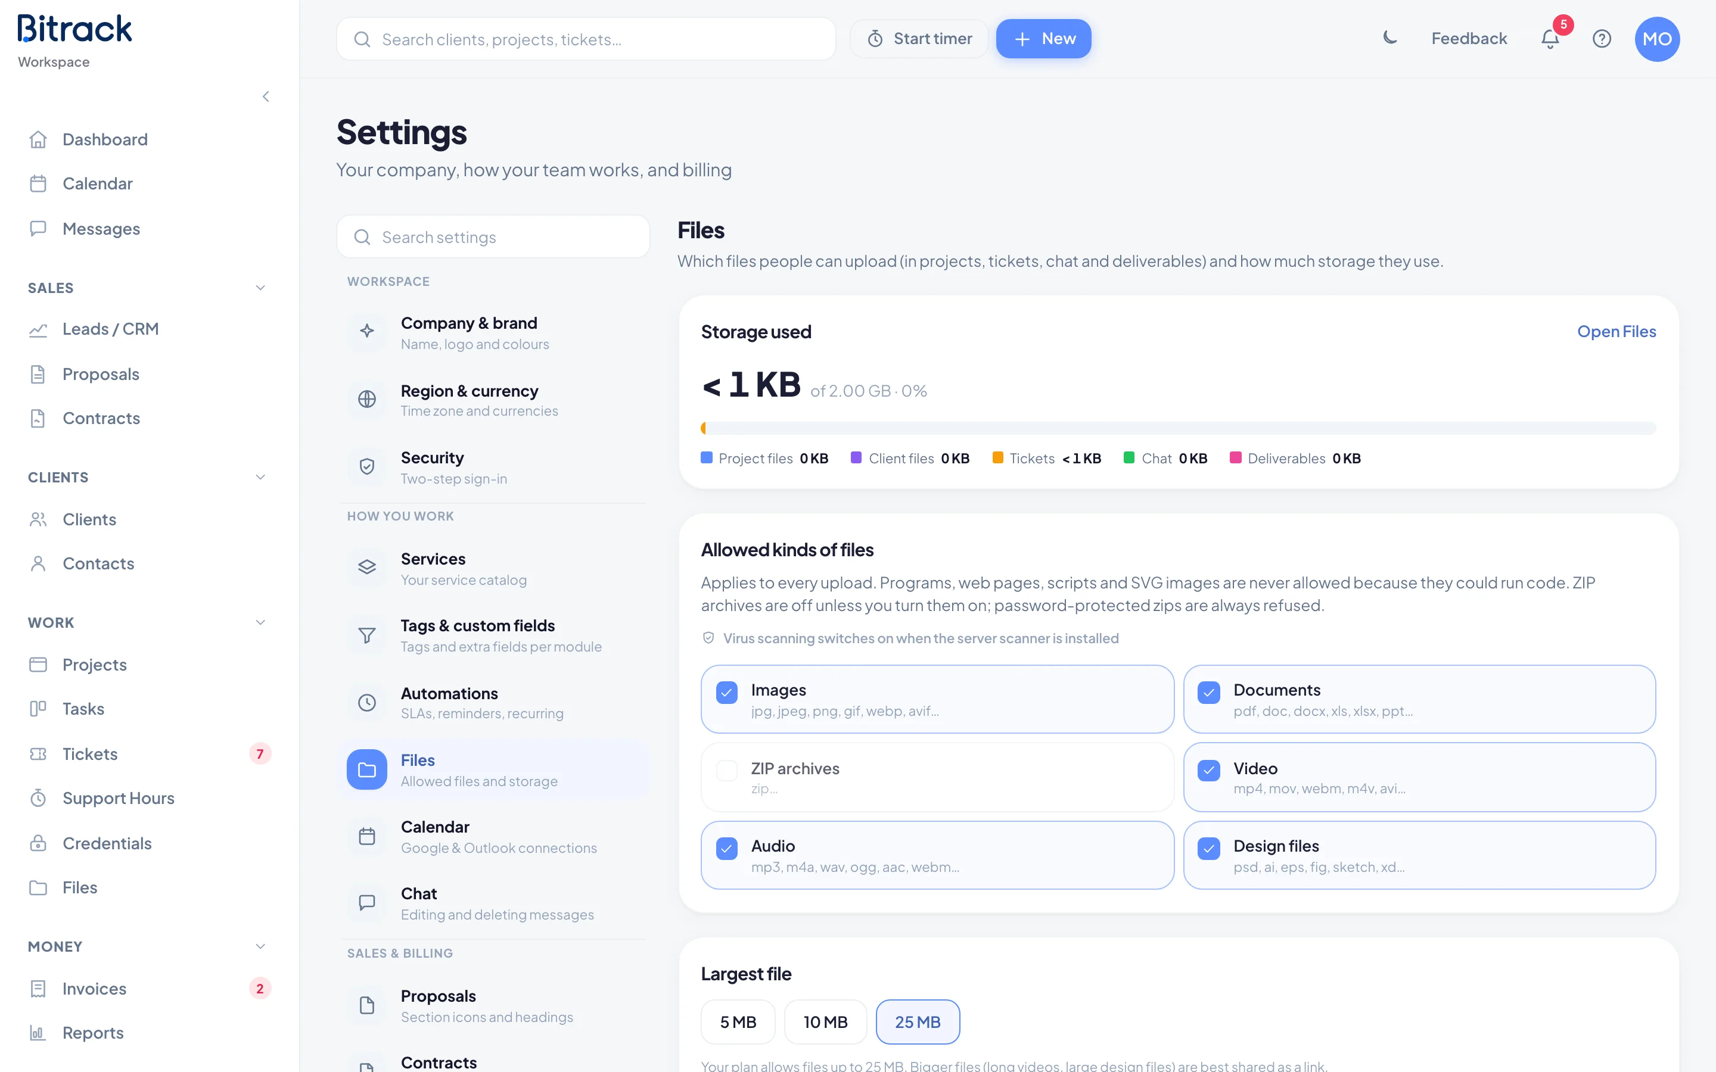This screenshot has width=1716, height=1072.
Task: Toggle dark mode with the moon icon
Action: (1389, 38)
